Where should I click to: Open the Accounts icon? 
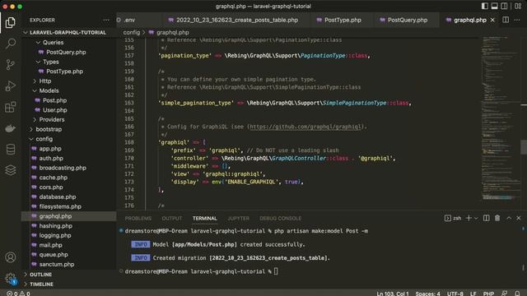point(11,257)
